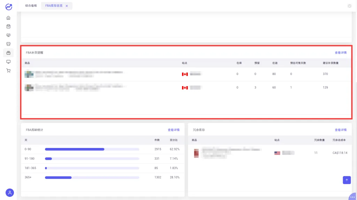Click the 在库 column header
Image resolution: width=357 pixels, height=200 pixels.
pos(239,63)
